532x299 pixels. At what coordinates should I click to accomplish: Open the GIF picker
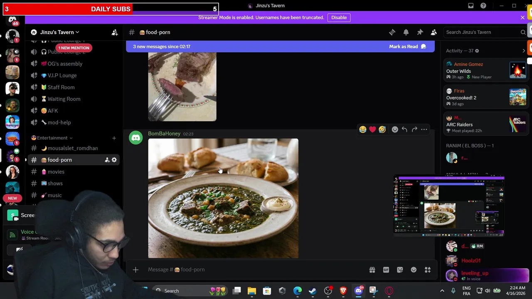[x=386, y=270]
